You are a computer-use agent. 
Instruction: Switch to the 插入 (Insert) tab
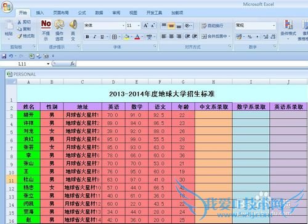pos(40,13)
